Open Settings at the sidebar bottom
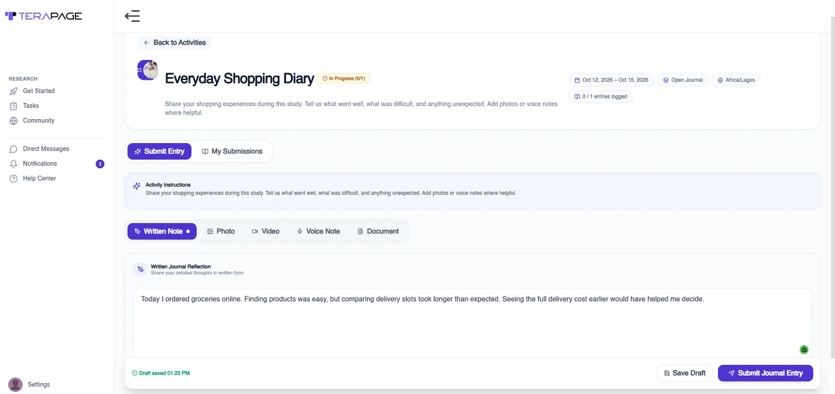 click(x=38, y=384)
